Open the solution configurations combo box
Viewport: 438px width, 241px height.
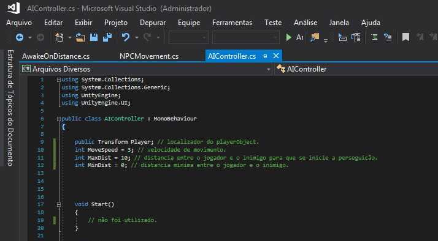188,37
